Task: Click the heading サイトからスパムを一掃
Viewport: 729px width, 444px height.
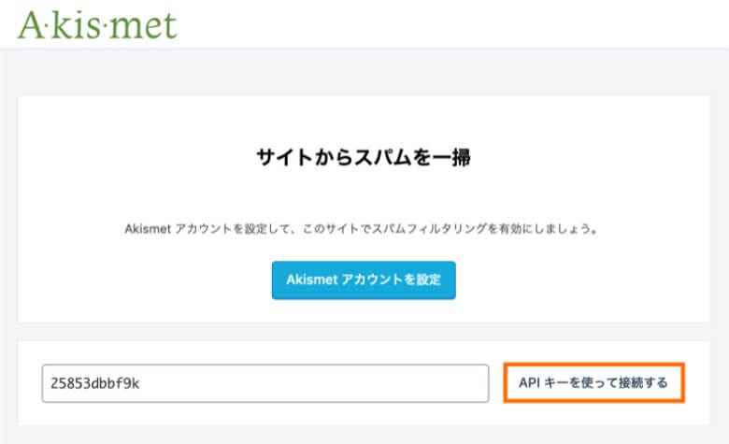Action: point(364,158)
